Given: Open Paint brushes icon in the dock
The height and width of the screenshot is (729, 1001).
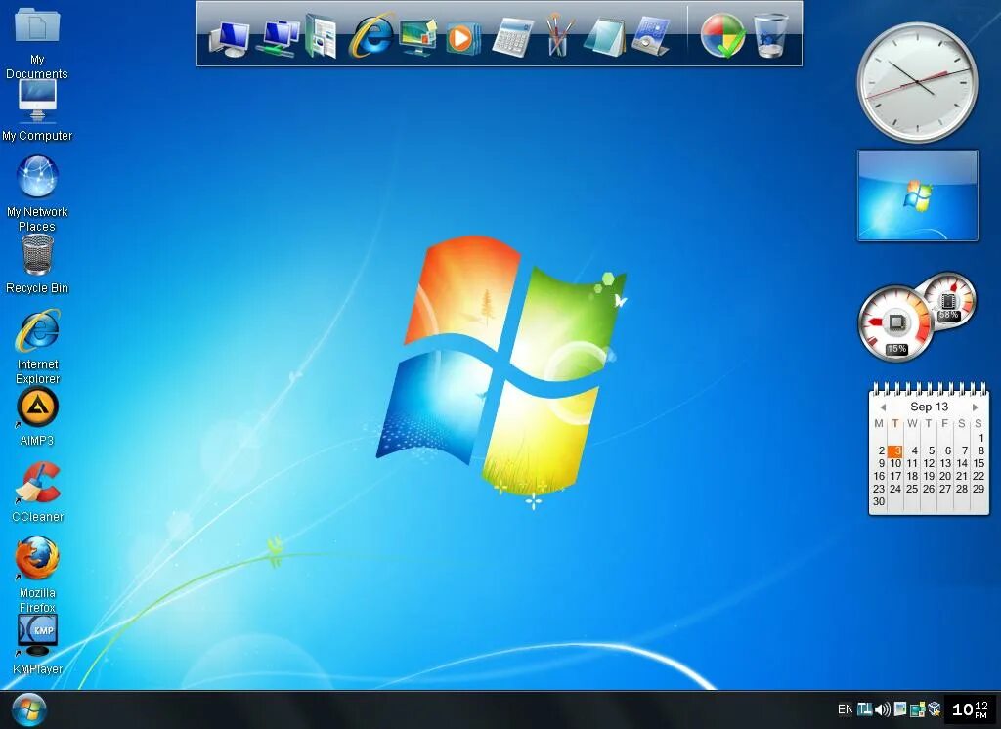Looking at the screenshot, I should (559, 36).
